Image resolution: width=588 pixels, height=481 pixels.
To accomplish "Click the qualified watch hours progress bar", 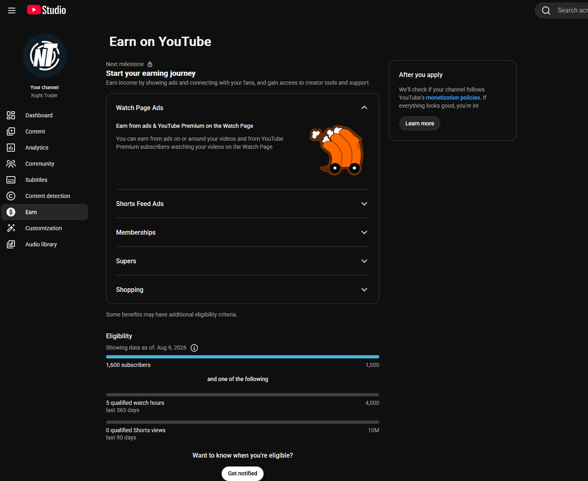I will pyautogui.click(x=243, y=395).
